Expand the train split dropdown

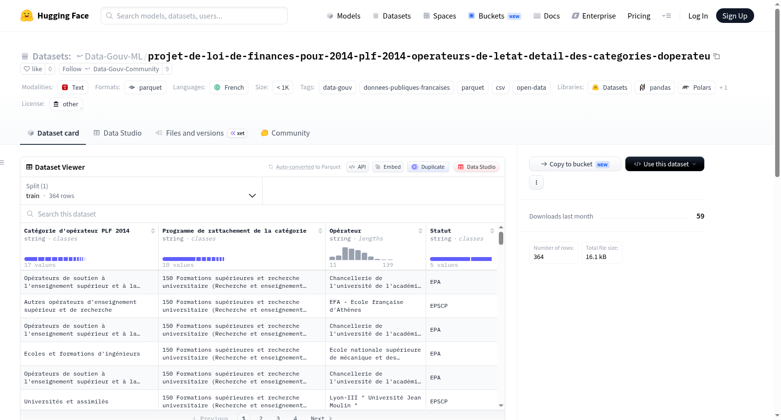tap(141, 191)
